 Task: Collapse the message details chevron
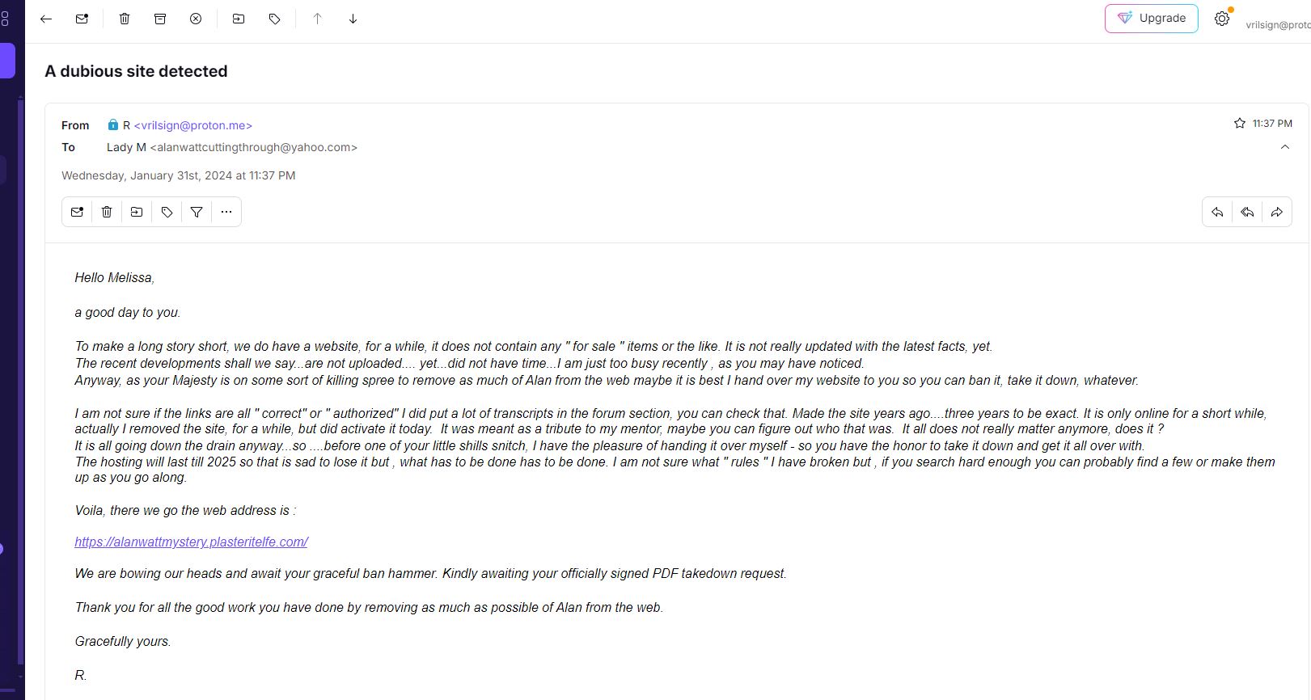1285,147
